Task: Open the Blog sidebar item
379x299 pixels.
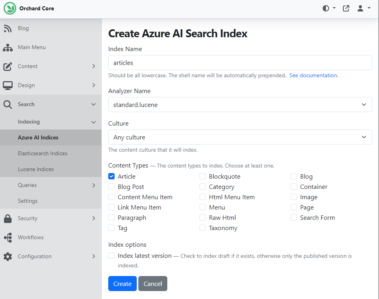Action: click(51, 29)
